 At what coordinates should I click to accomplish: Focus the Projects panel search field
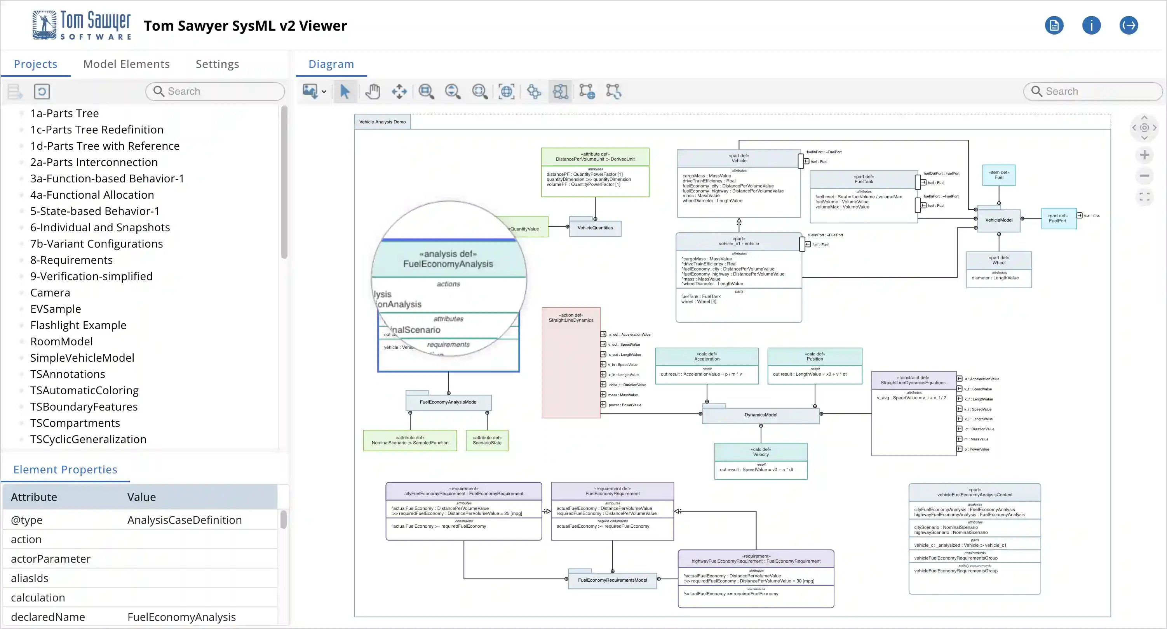point(215,92)
